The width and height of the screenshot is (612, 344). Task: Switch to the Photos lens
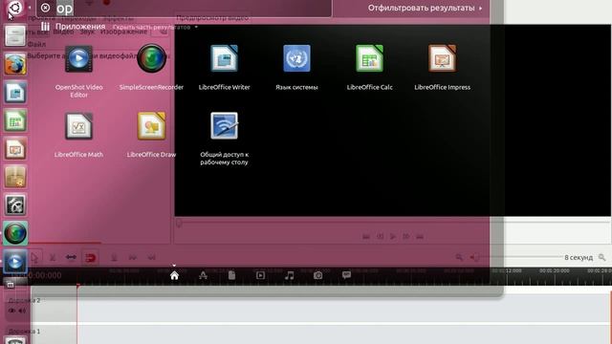click(318, 275)
